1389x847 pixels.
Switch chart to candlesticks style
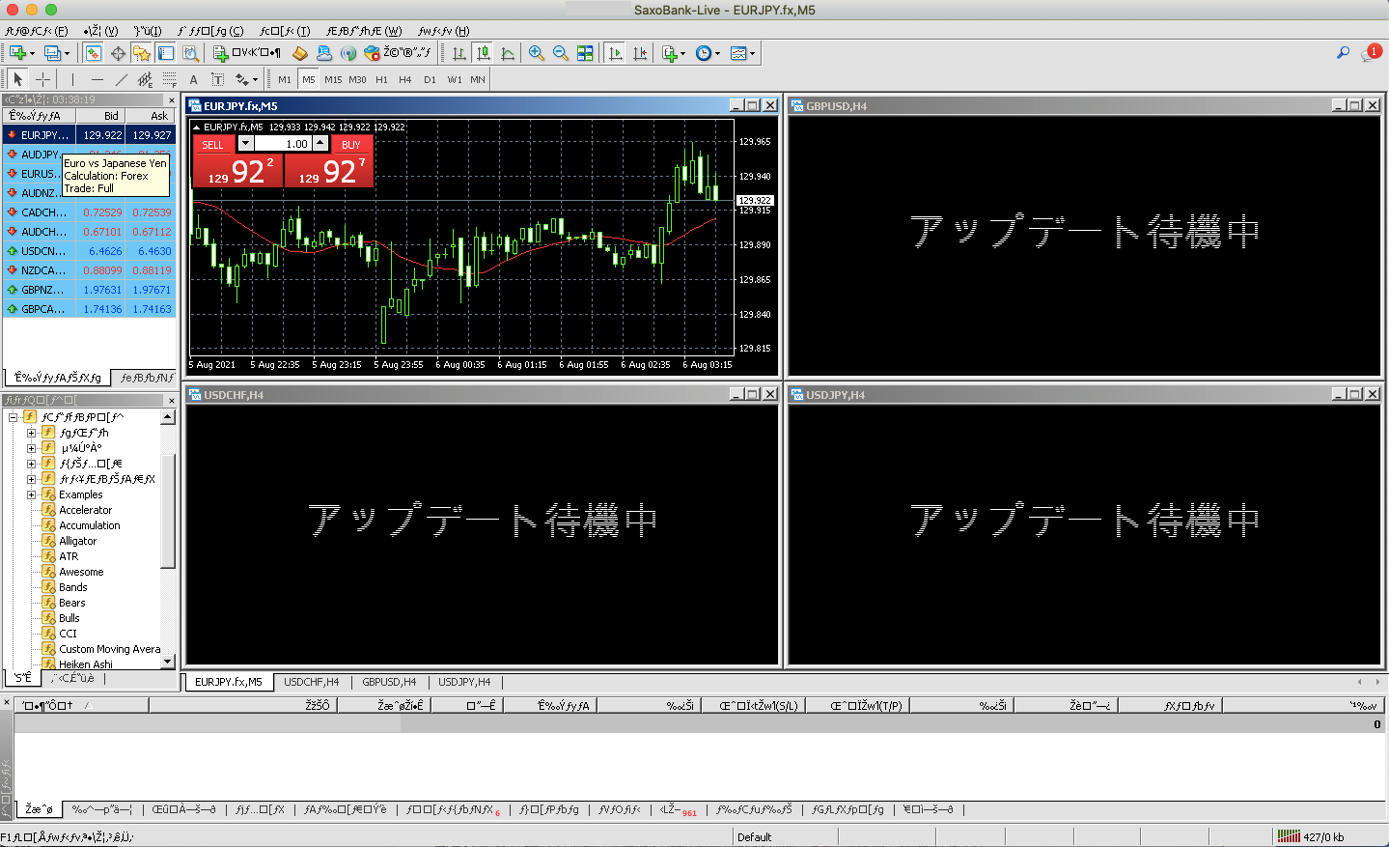[x=484, y=53]
